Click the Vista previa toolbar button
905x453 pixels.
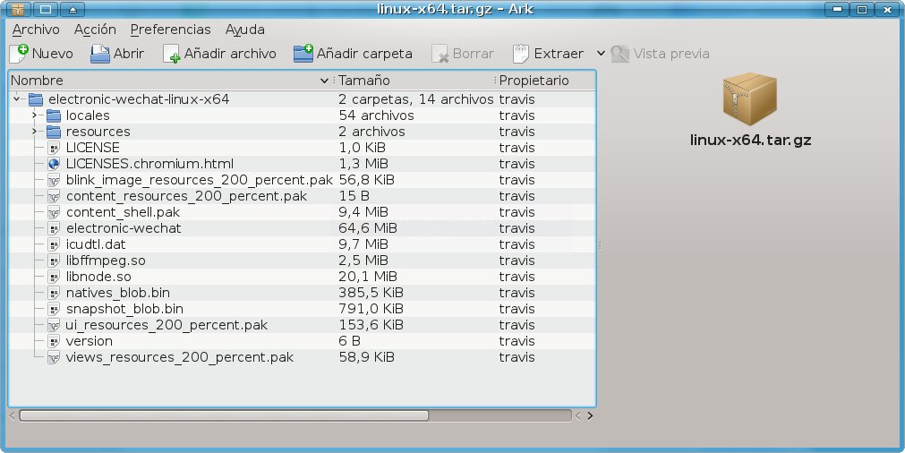[x=661, y=54]
